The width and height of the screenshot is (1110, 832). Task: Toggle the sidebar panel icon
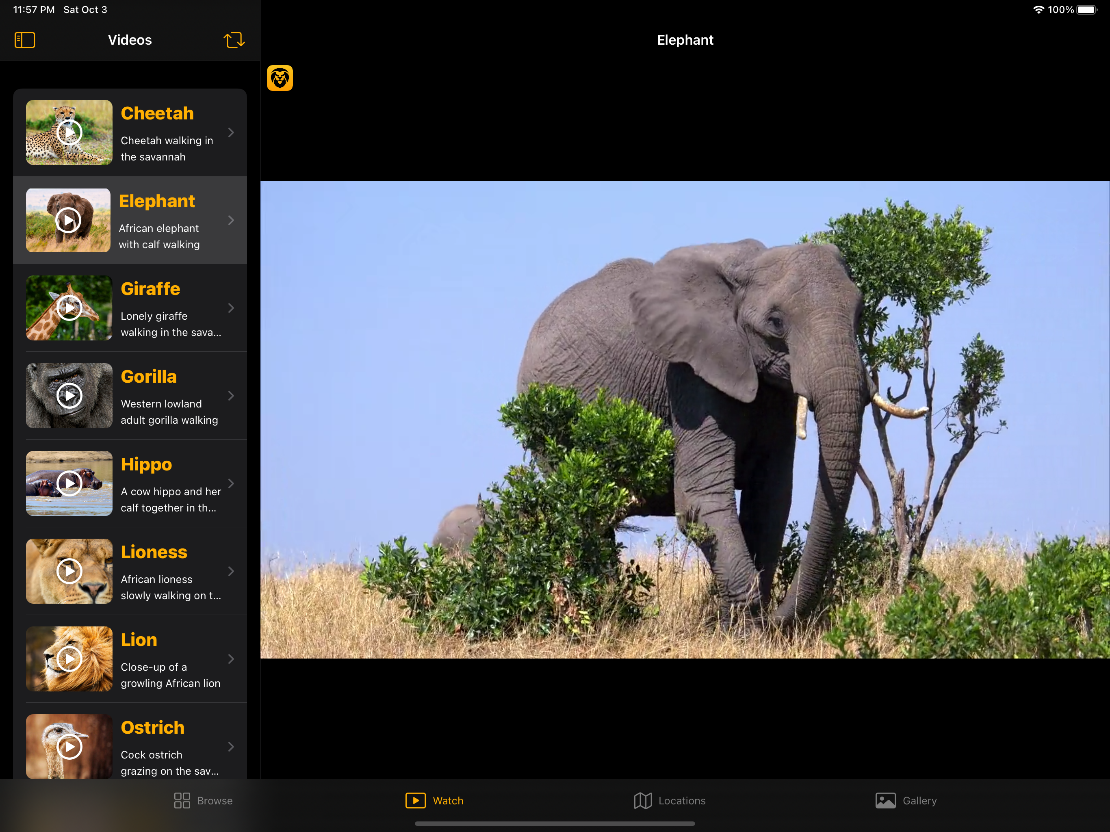pyautogui.click(x=25, y=40)
